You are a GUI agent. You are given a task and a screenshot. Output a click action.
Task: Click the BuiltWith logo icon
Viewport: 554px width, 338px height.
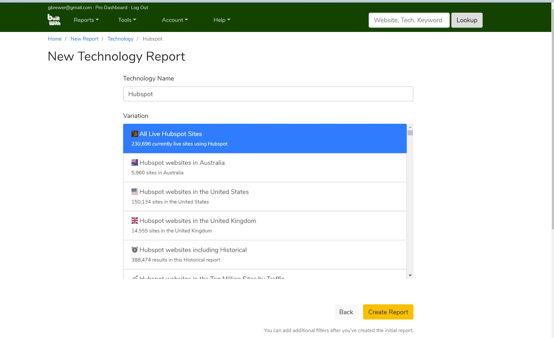tap(54, 20)
